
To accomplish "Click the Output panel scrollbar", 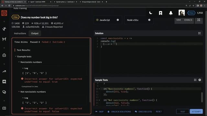I will (90, 70).
